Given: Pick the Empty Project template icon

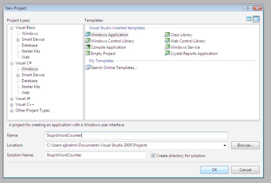Looking at the screenshot, I should coord(88,53).
